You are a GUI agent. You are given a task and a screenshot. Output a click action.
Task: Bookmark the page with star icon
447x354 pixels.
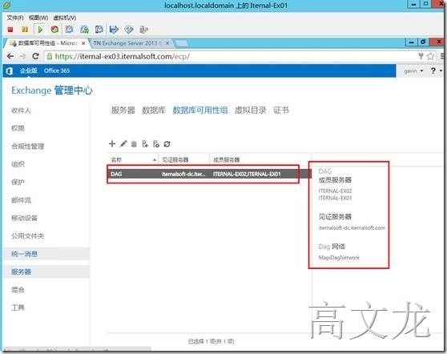click(x=430, y=56)
